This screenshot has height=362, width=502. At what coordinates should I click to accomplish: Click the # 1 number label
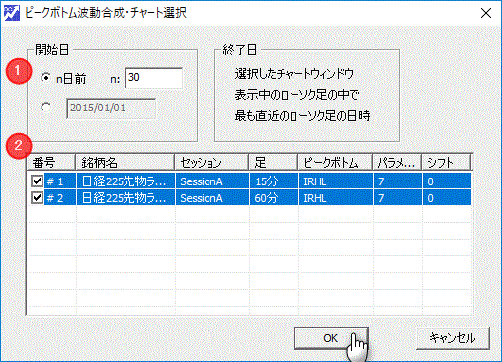pos(55,181)
